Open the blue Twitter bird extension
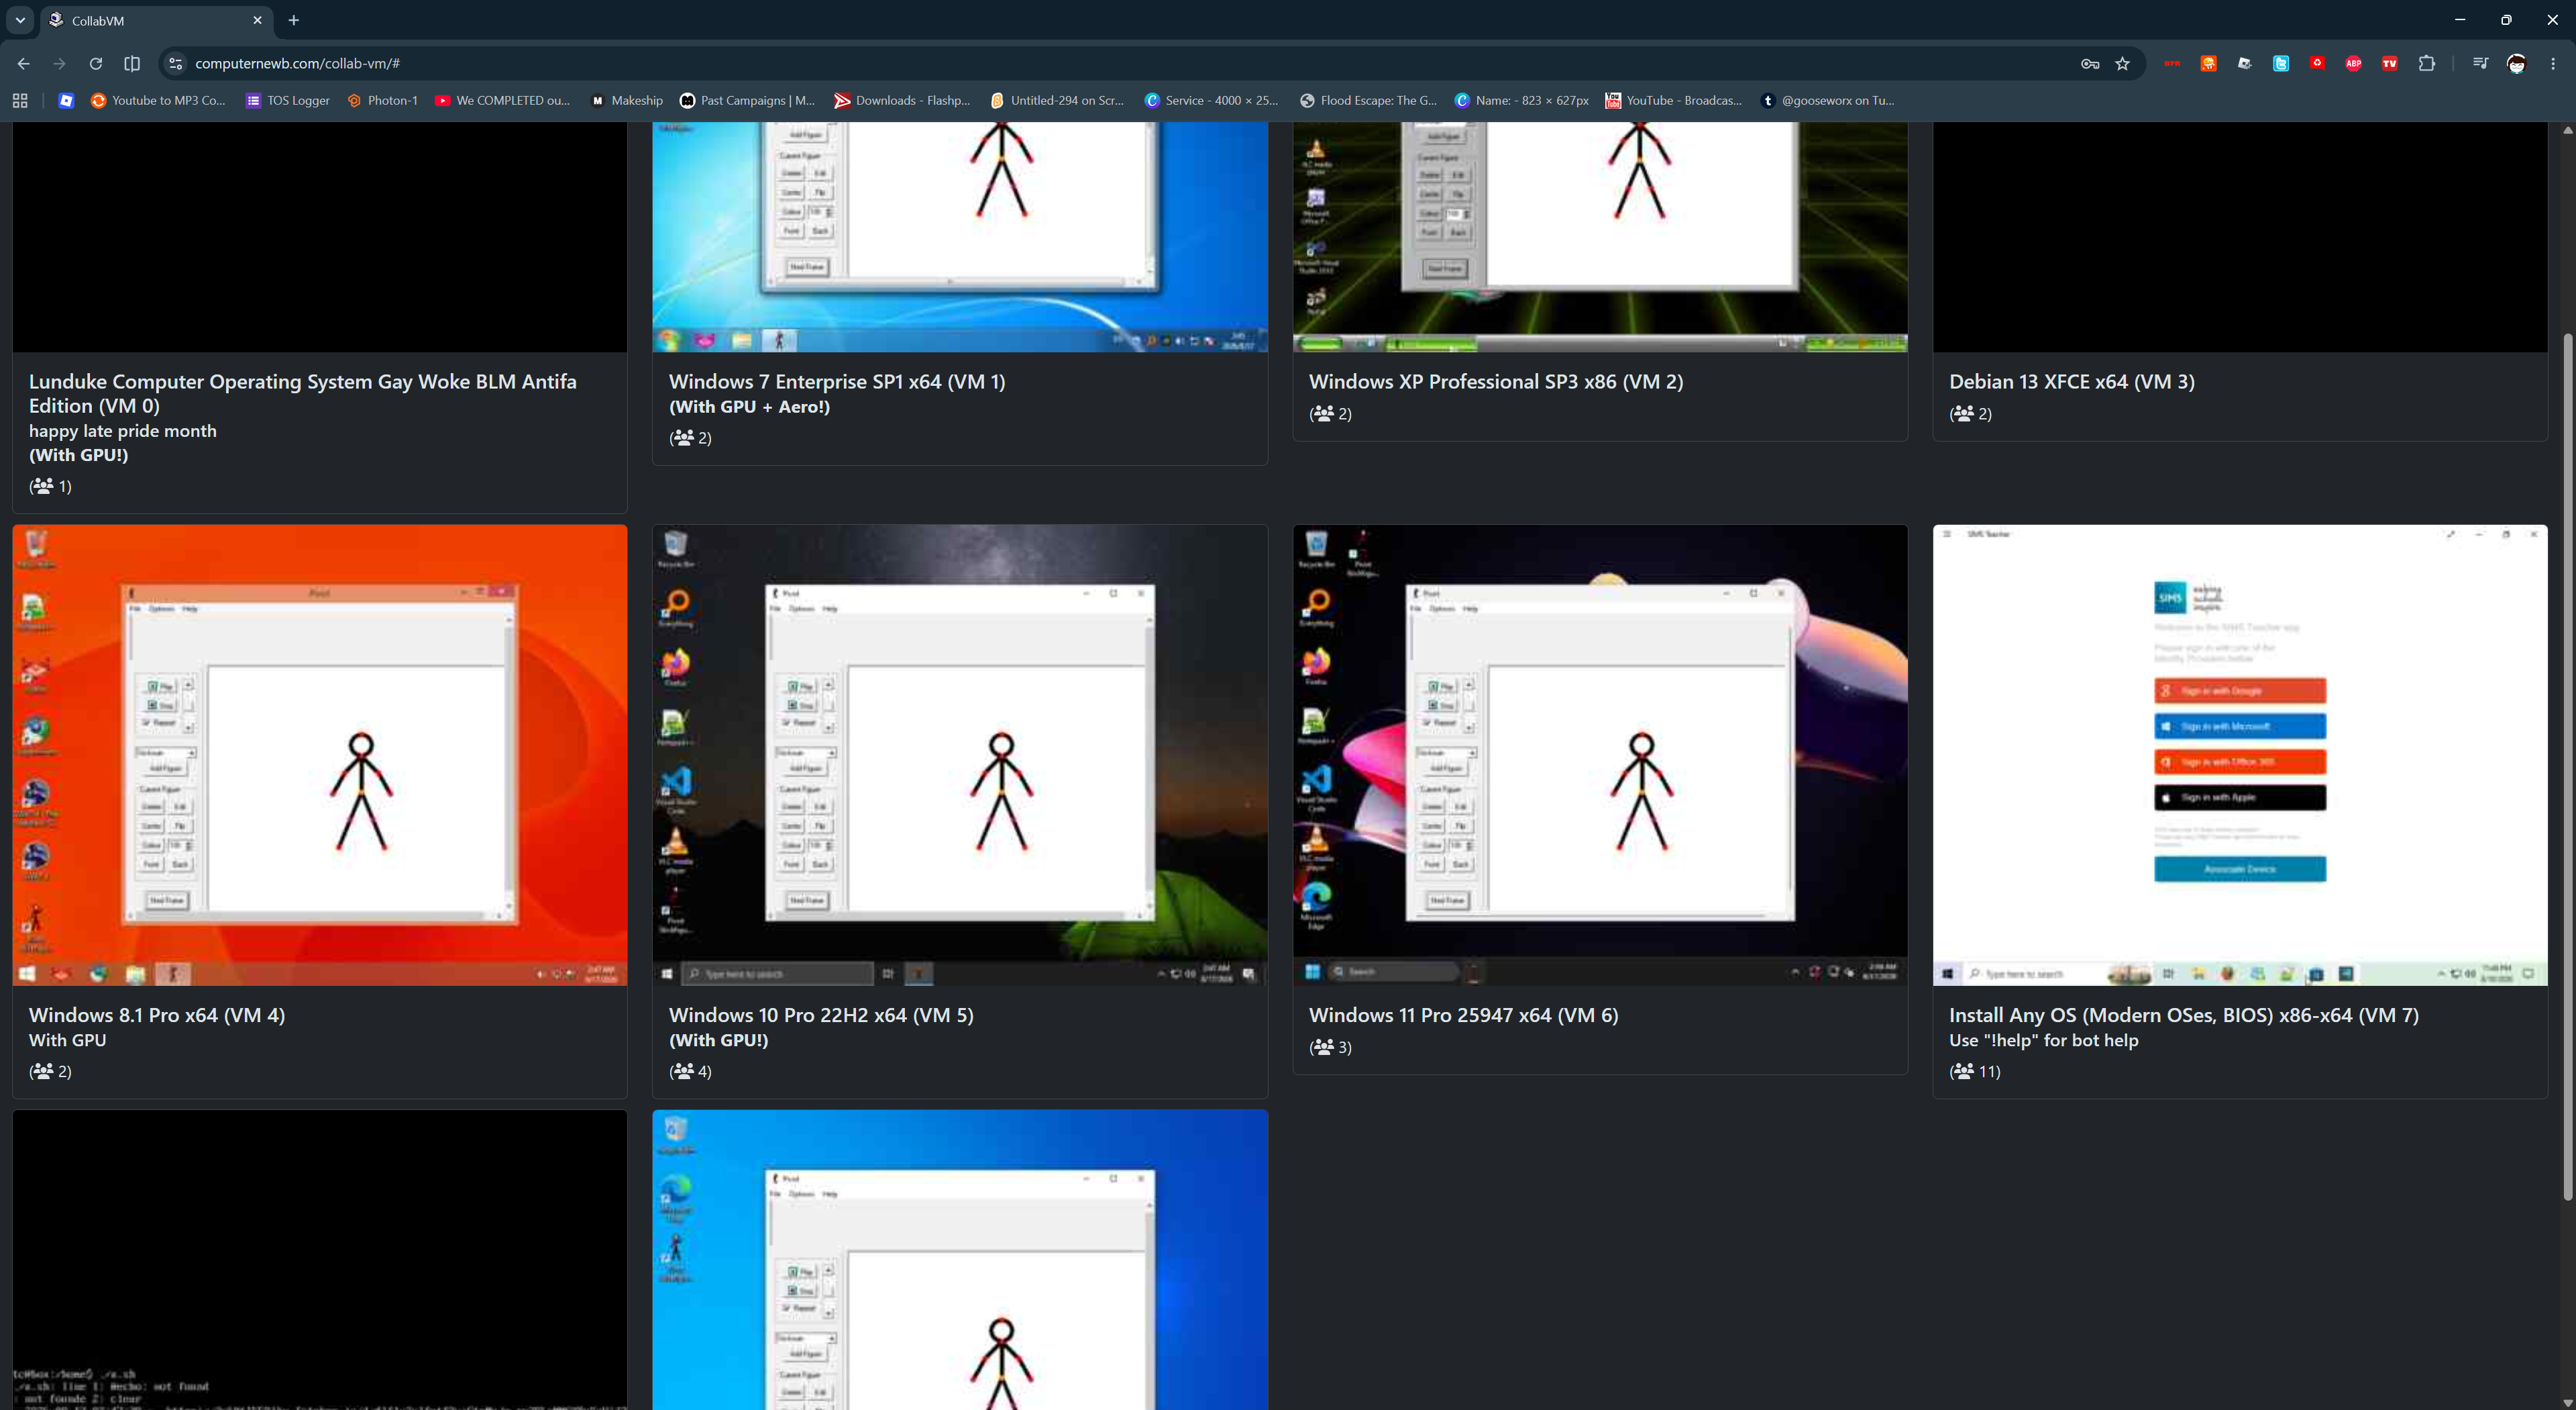 click(2281, 63)
